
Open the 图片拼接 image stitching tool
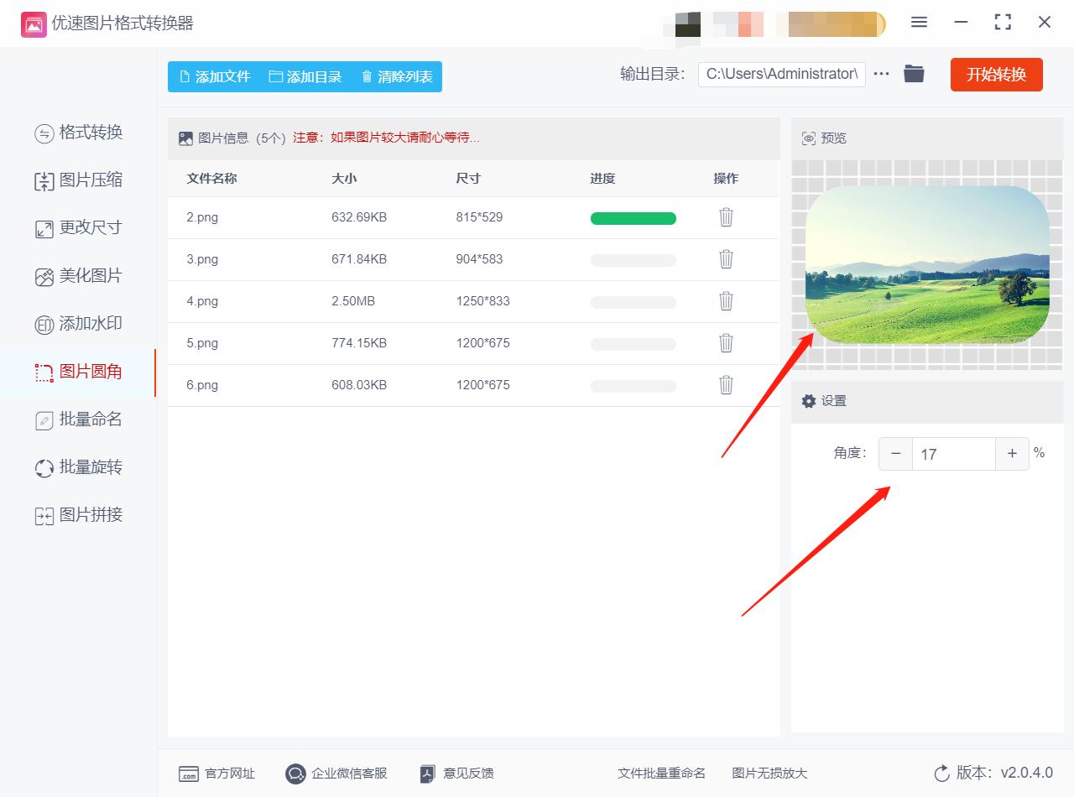(80, 514)
